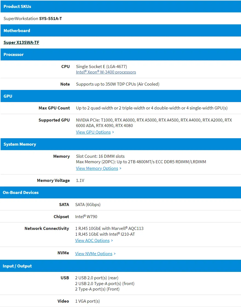Click the chevron beside View Memory Options
This screenshot has width=241, height=307.
[x=120, y=168]
